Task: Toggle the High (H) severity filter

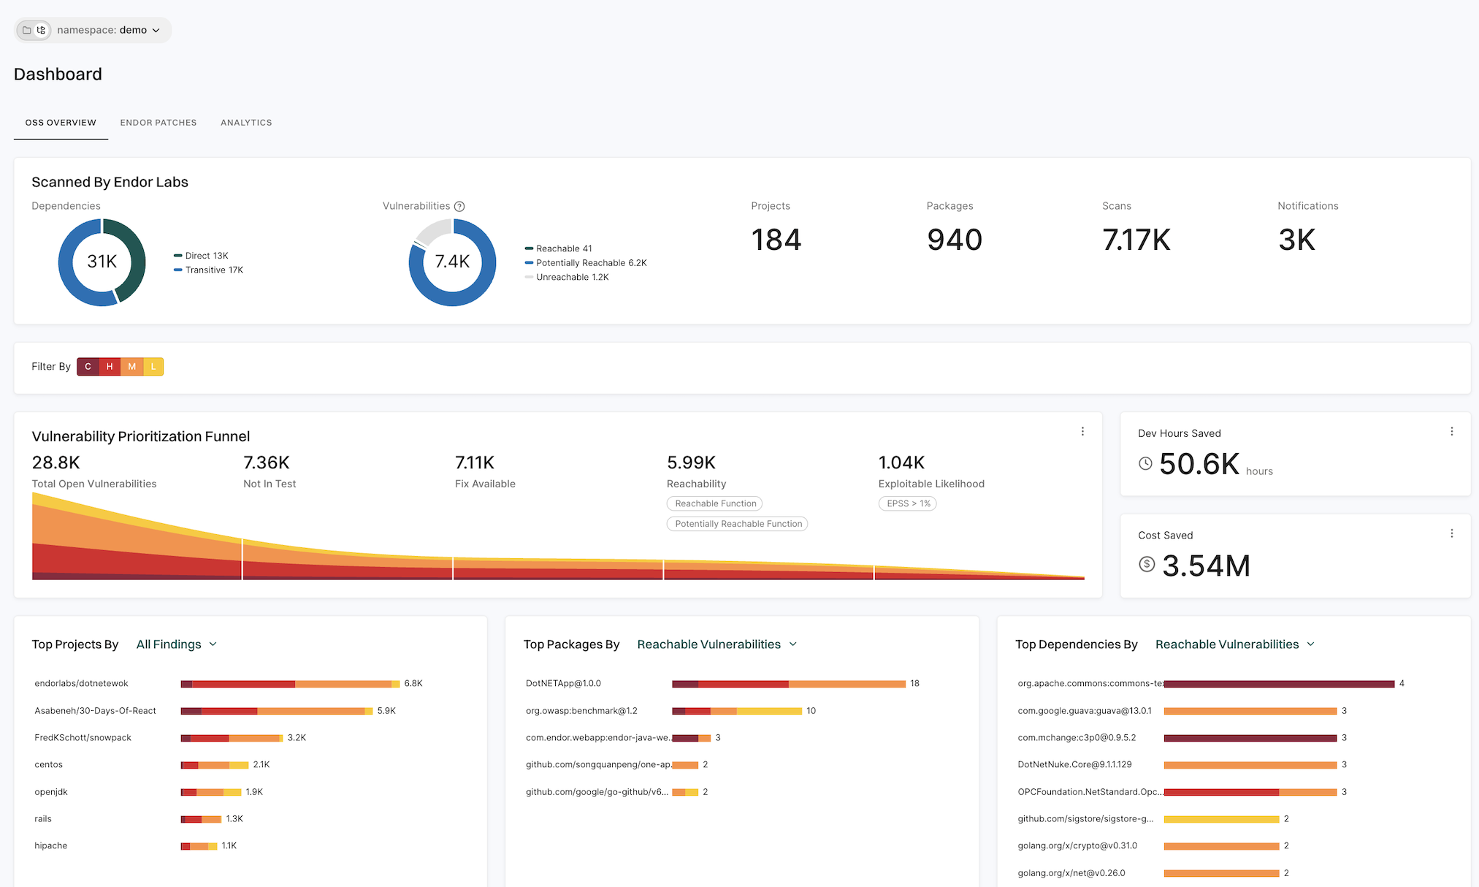Action: (110, 367)
